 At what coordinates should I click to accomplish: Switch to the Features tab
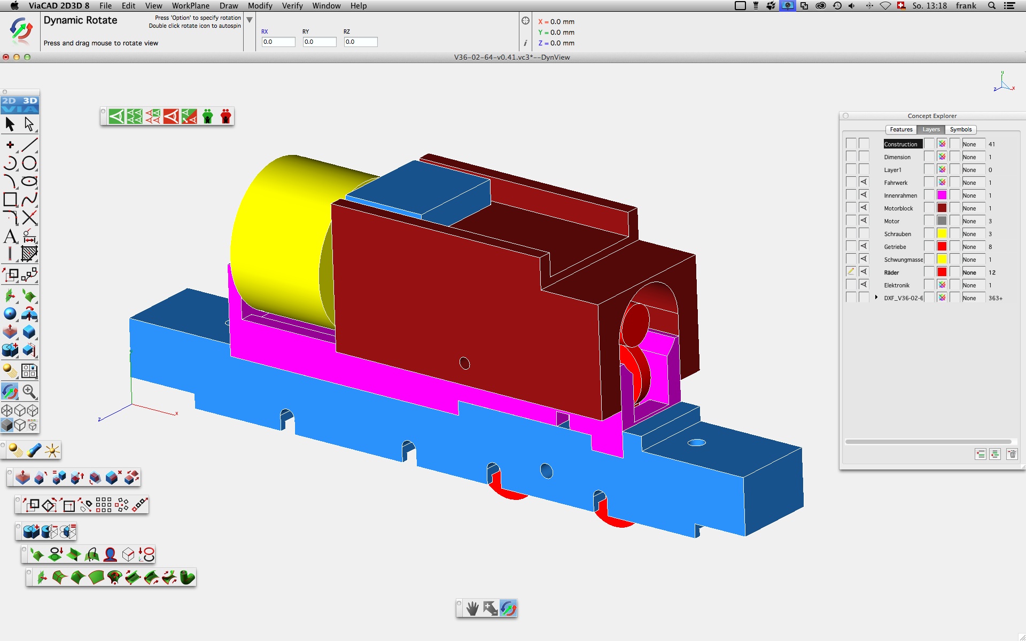coord(901,129)
